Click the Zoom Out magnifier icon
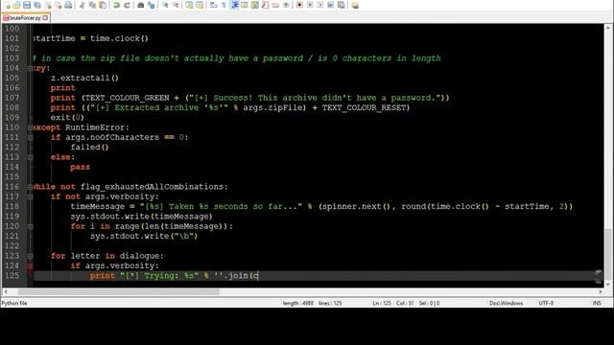 pyautogui.click(x=176, y=5)
